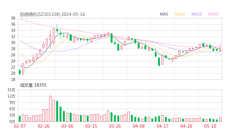Click the 04-26 date axis label

pyautogui.click(x=186, y=126)
